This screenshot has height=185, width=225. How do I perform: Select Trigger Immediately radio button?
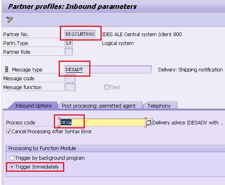coord(12,167)
